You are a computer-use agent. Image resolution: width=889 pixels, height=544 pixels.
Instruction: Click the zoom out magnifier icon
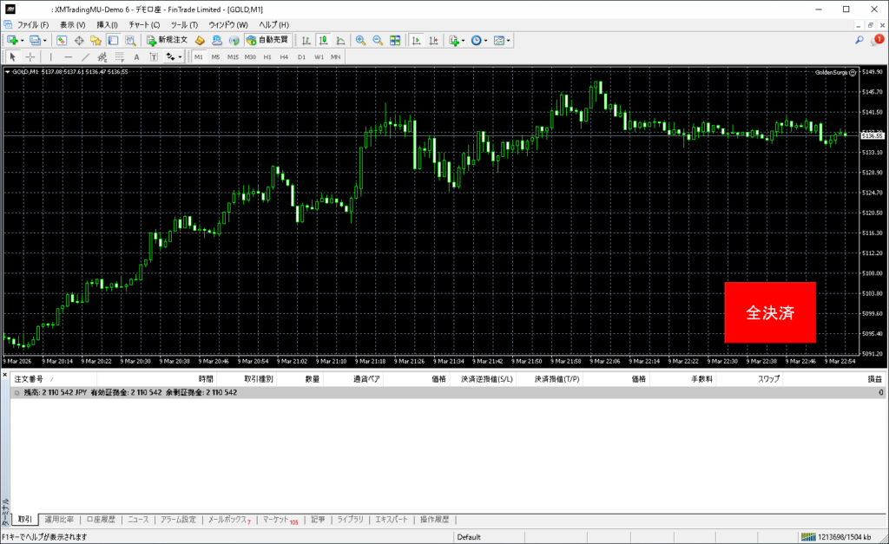pyautogui.click(x=378, y=40)
